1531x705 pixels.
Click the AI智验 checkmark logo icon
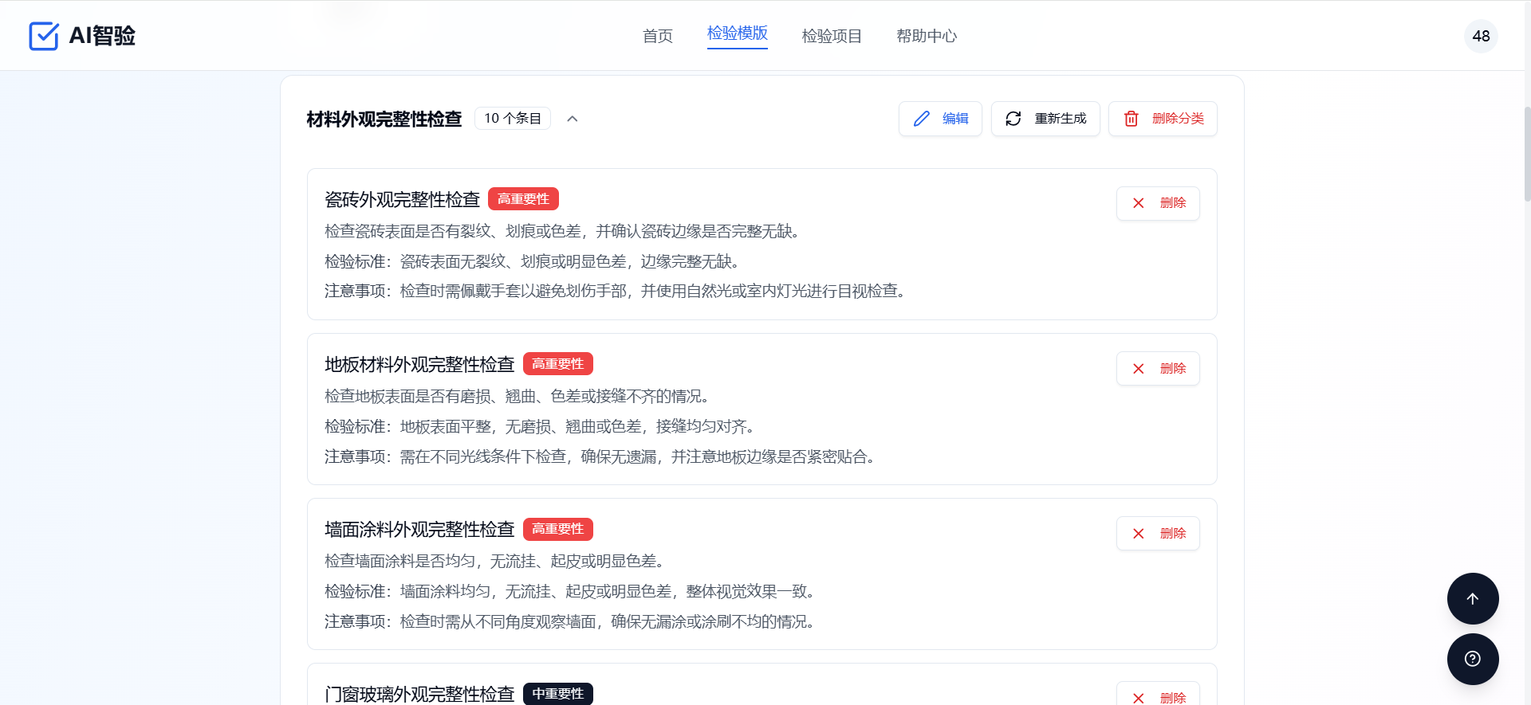[x=44, y=36]
